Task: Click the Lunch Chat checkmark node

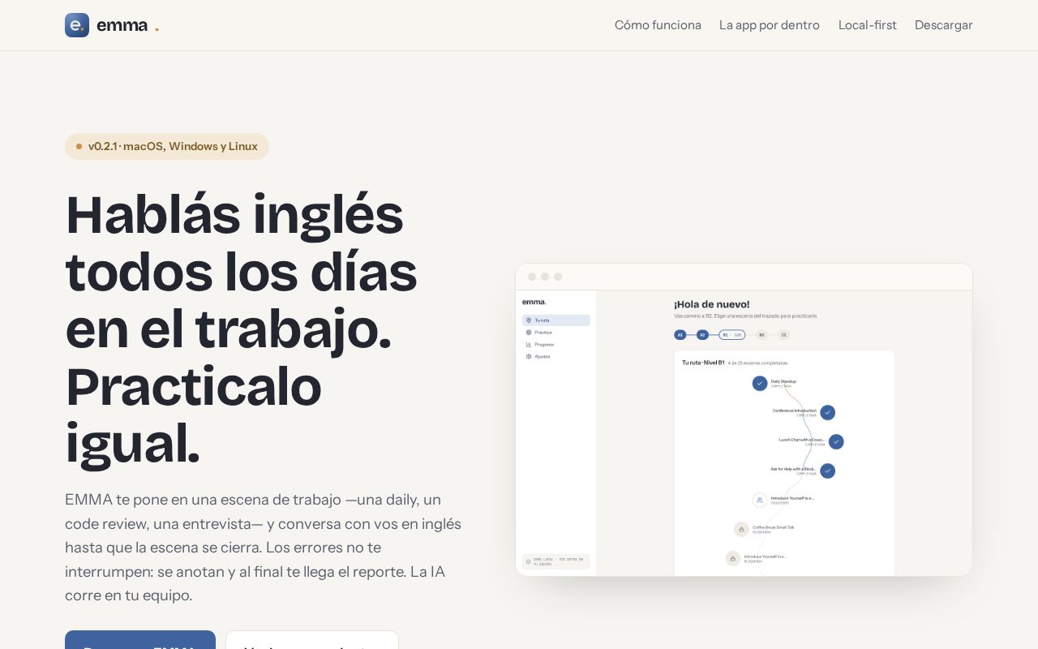Action: [836, 441]
